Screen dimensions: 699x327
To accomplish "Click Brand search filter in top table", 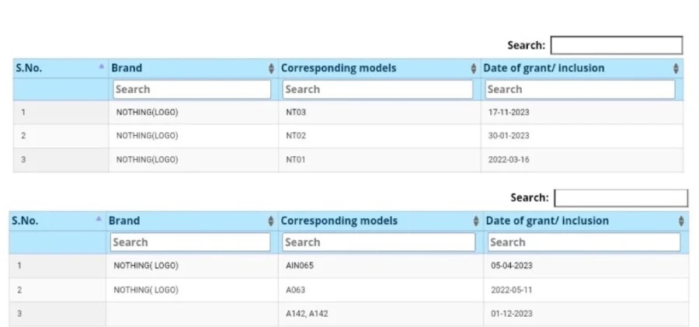I will 192,89.
